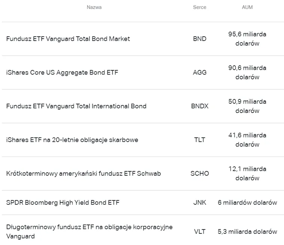Click the AGG ticker symbol
This screenshot has width=284, height=245.
[199, 73]
